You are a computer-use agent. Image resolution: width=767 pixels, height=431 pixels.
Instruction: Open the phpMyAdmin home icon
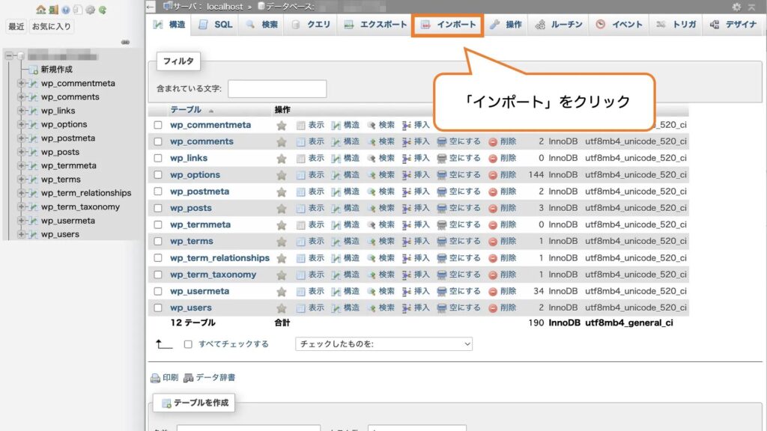pyautogui.click(x=41, y=9)
